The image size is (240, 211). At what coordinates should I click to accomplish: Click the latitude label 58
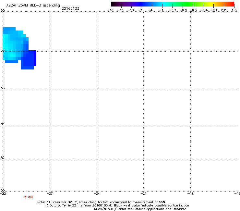3,50
